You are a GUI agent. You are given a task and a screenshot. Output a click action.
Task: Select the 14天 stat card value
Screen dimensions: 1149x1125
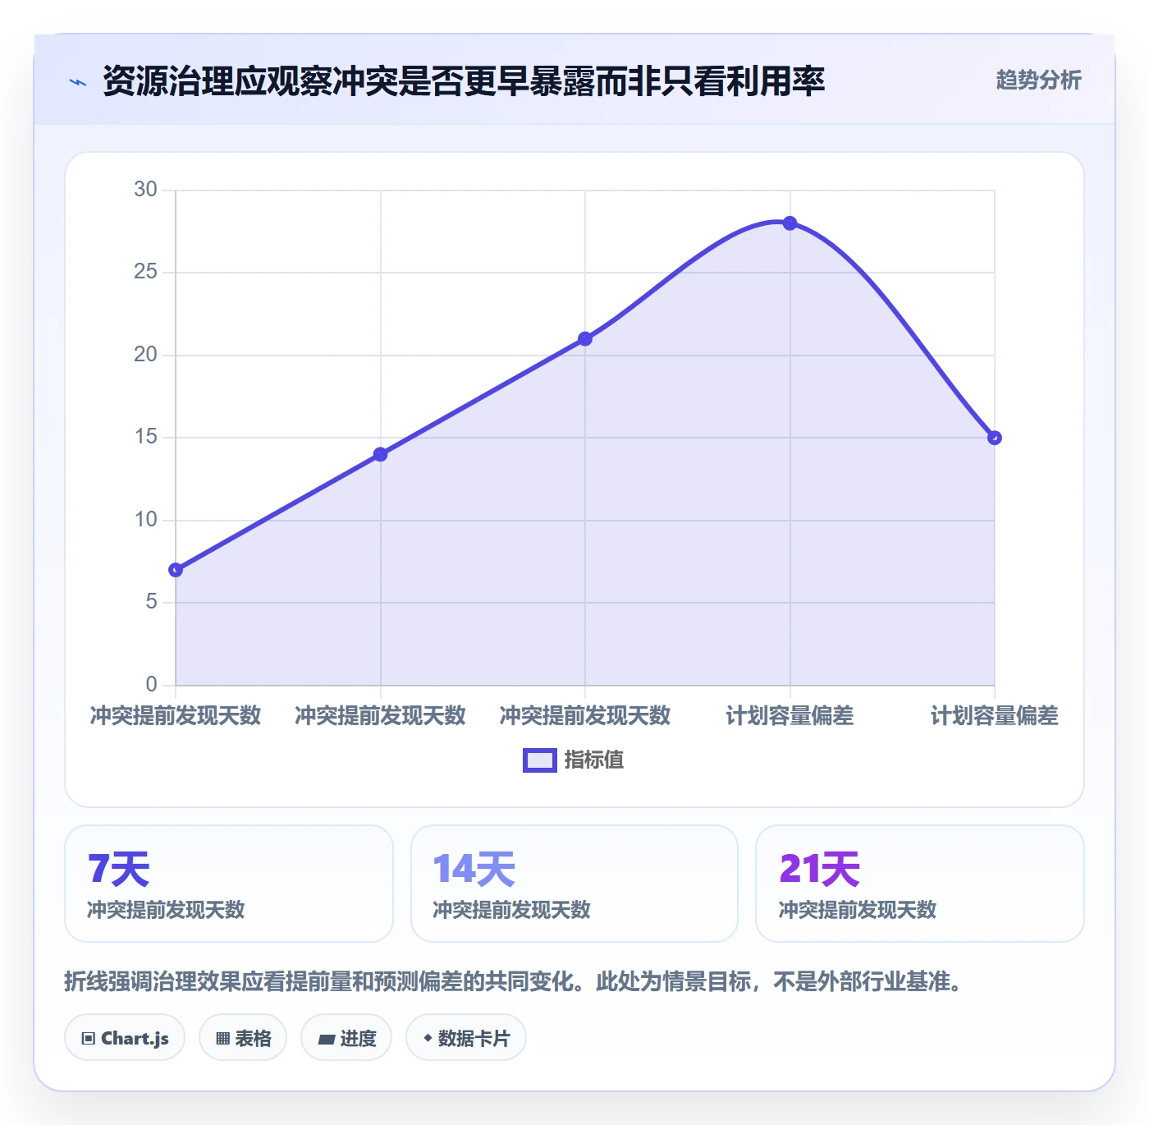point(474,869)
